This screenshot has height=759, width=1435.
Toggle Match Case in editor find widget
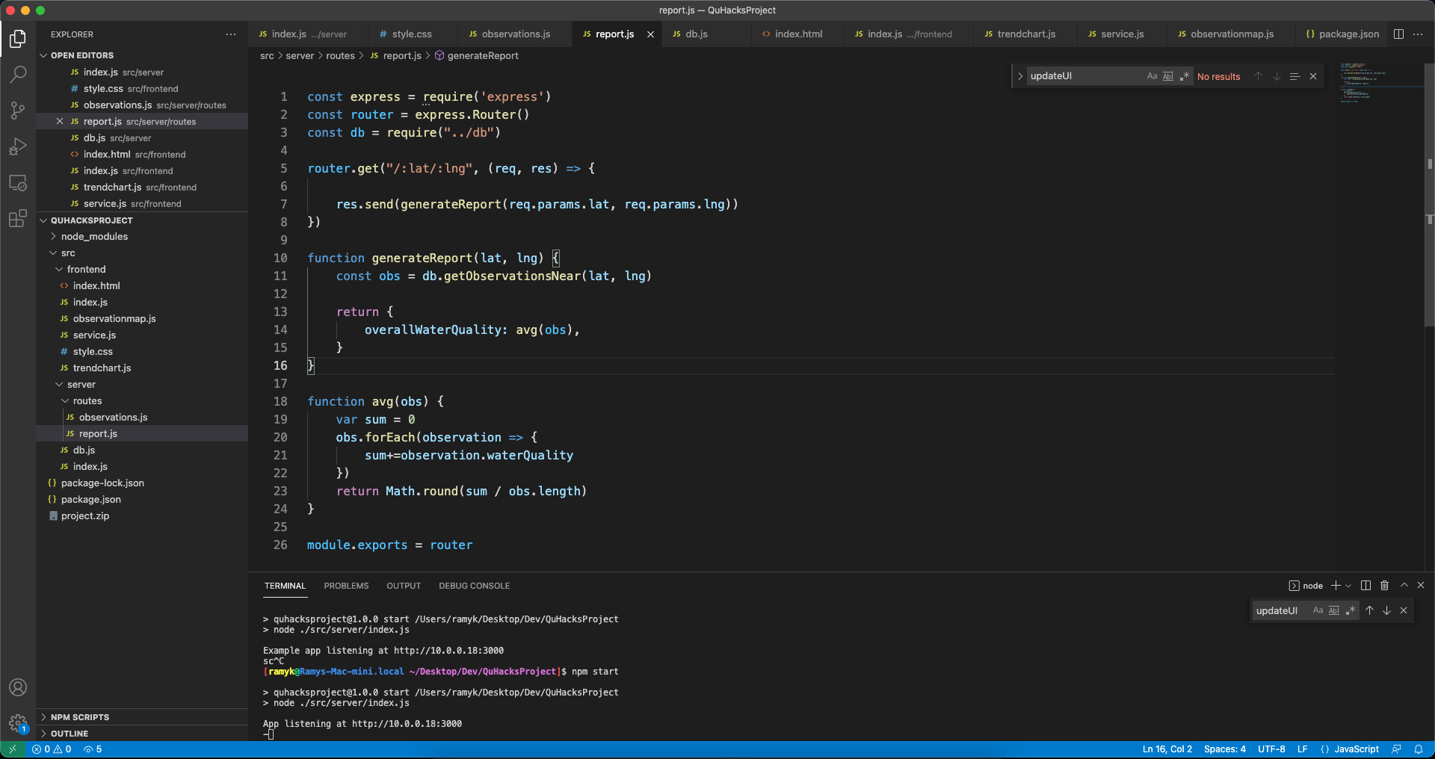tap(1152, 76)
